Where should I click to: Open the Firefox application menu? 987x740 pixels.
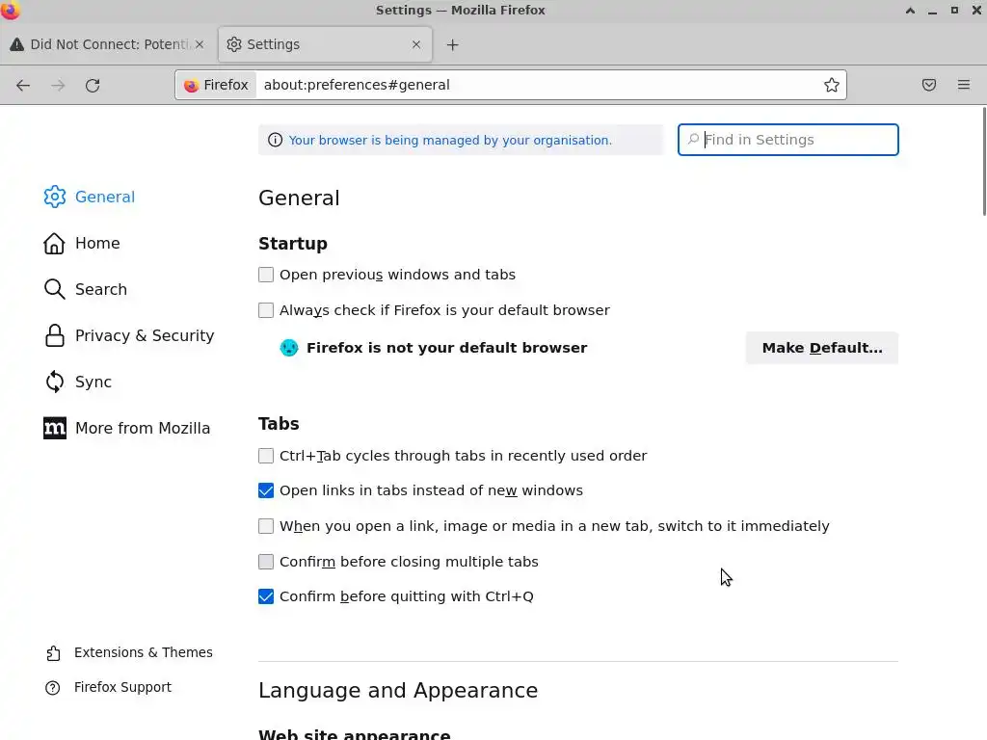coord(964,85)
